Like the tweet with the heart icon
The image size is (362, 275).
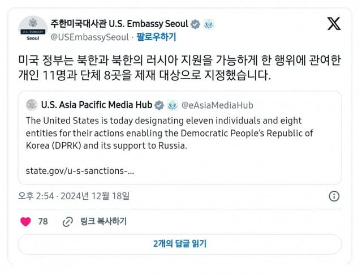point(26,221)
